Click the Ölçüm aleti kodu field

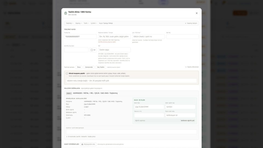tap(180, 115)
